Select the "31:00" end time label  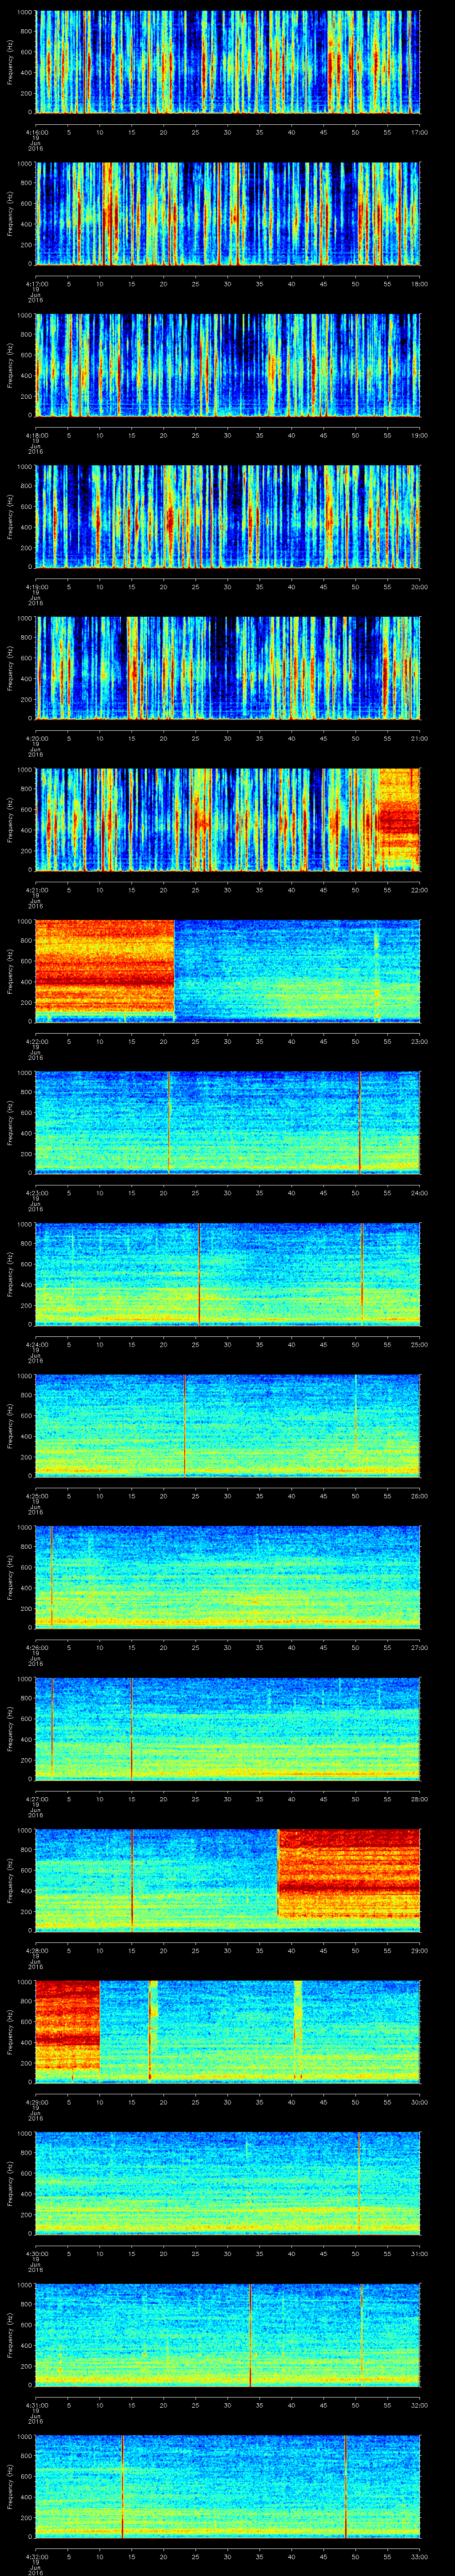[x=419, y=2253]
